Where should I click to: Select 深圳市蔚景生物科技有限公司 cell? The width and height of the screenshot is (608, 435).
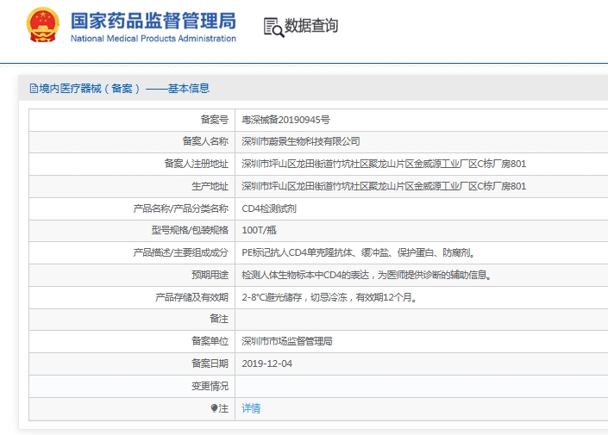300,141
